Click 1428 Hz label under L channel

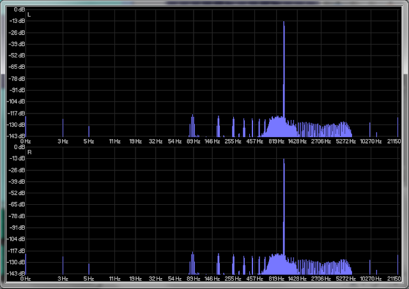coord(297,142)
